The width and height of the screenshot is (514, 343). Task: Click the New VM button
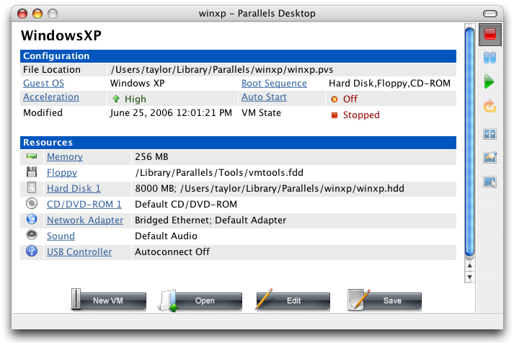109,300
